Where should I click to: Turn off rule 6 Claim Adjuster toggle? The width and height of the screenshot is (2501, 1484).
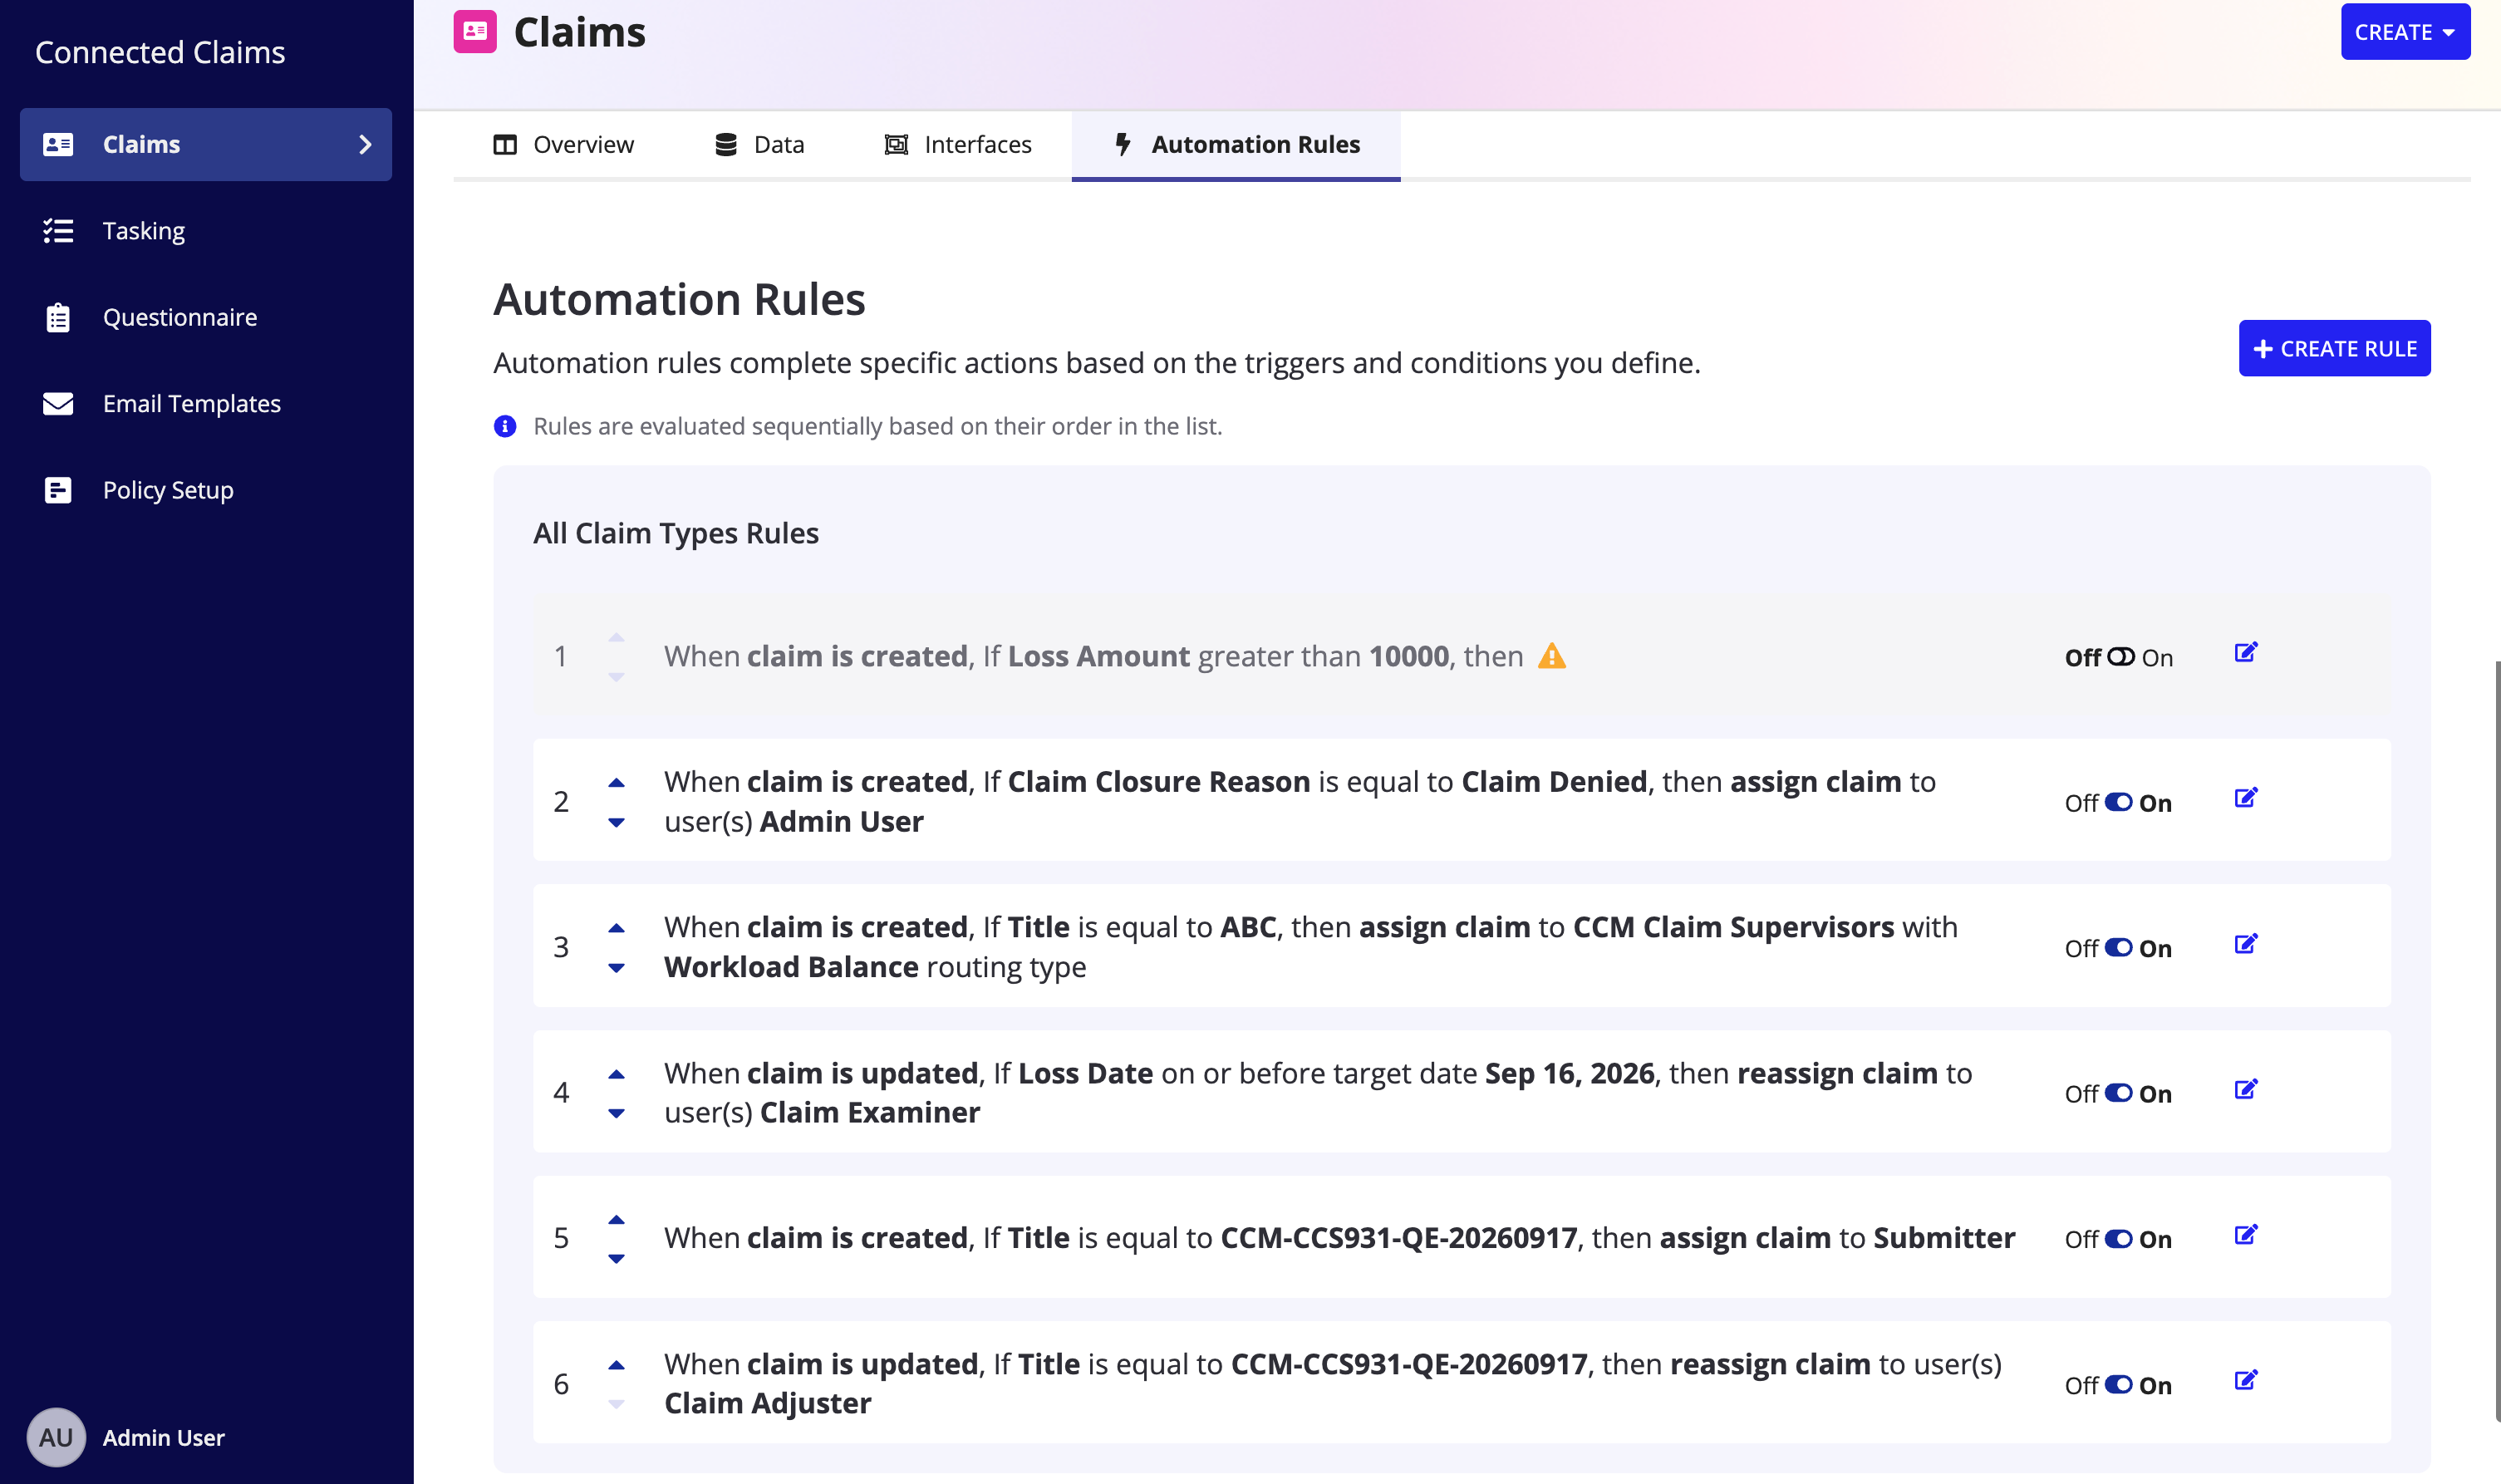(x=2118, y=1384)
